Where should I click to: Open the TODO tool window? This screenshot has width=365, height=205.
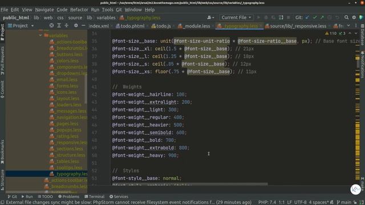(x=45, y=196)
